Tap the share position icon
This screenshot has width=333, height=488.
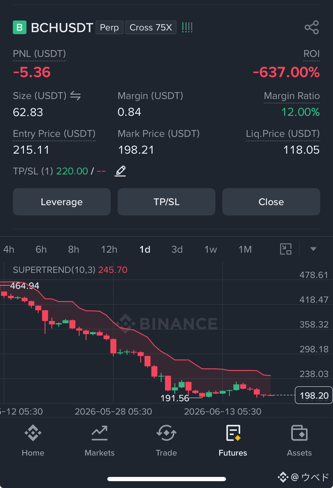point(312,27)
